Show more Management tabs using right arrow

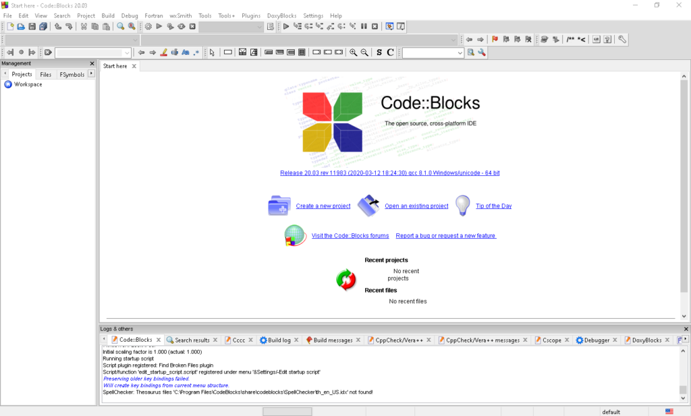point(91,73)
